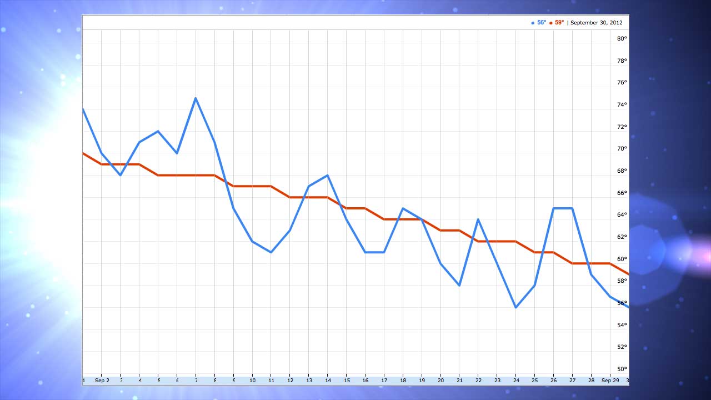This screenshot has width=711, height=400.
Task: Select day 15 on the x-axis
Action: (x=347, y=381)
